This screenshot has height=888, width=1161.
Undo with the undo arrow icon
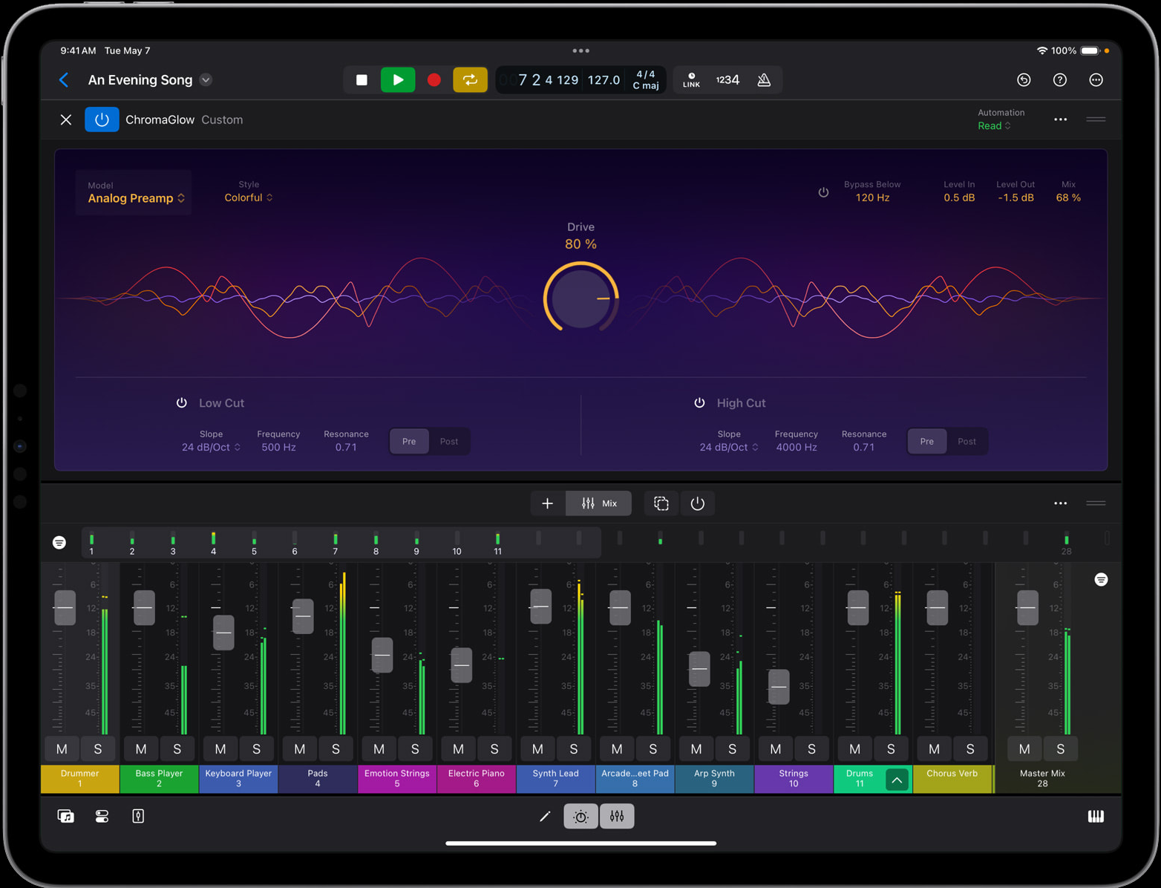tap(1024, 79)
